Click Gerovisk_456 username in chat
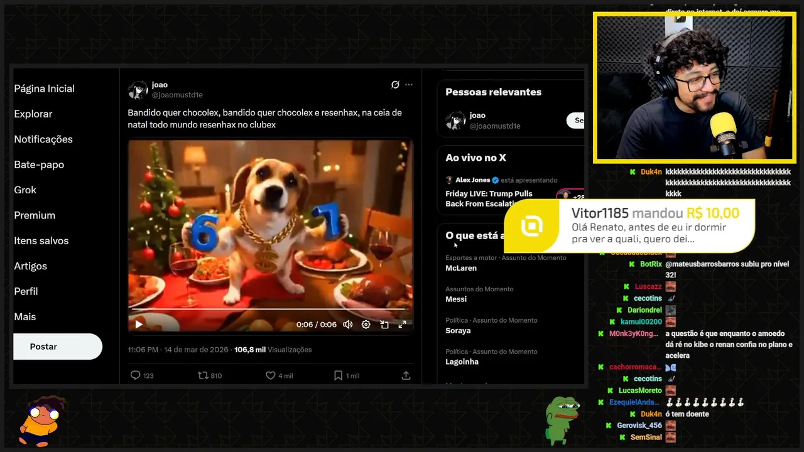The height and width of the screenshot is (452, 804). tap(639, 426)
